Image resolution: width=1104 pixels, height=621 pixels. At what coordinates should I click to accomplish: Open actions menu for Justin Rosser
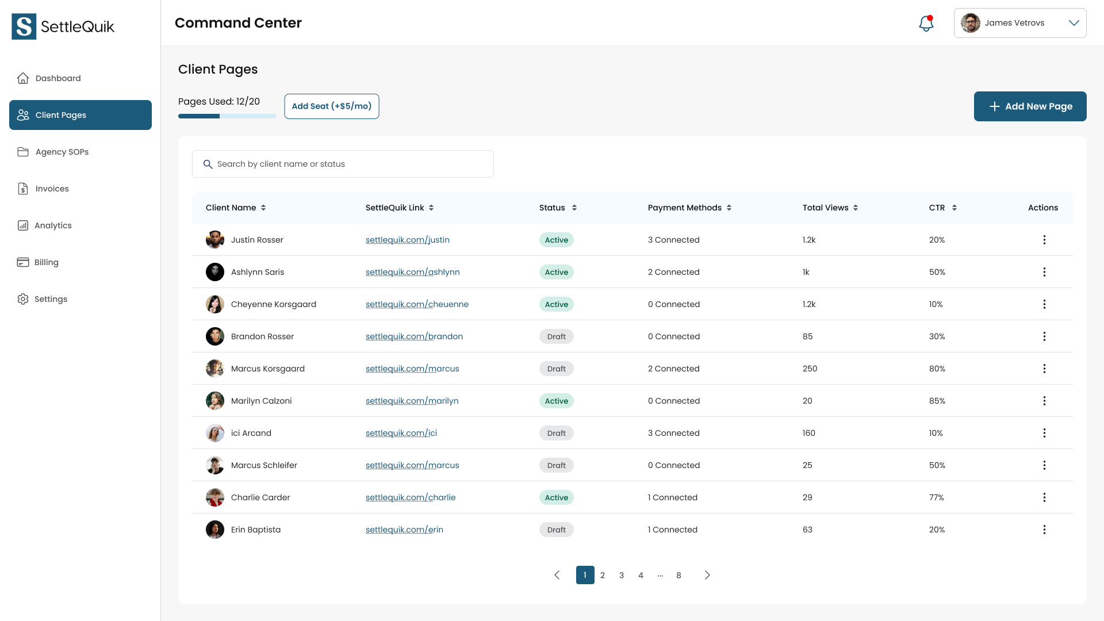pyautogui.click(x=1045, y=240)
